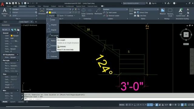Toggle annotation objects visibility in status bar
194x109 pixels.
point(157,105)
